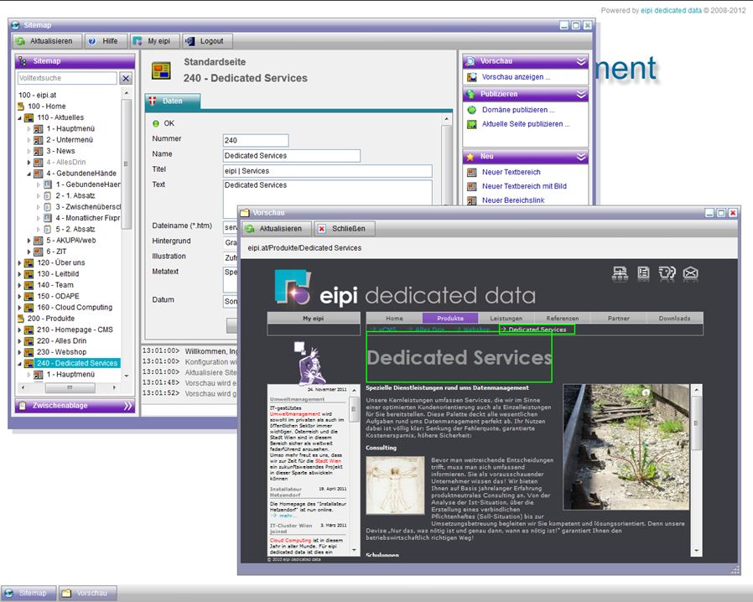
Task: Open the email contact icon in website header
Action: [690, 273]
